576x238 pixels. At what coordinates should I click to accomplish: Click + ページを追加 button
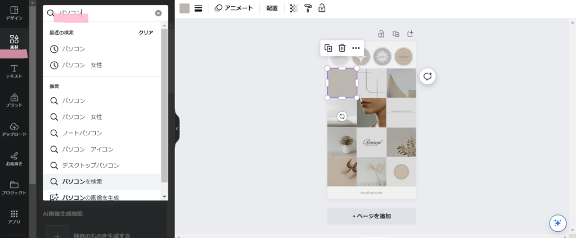coord(371,216)
